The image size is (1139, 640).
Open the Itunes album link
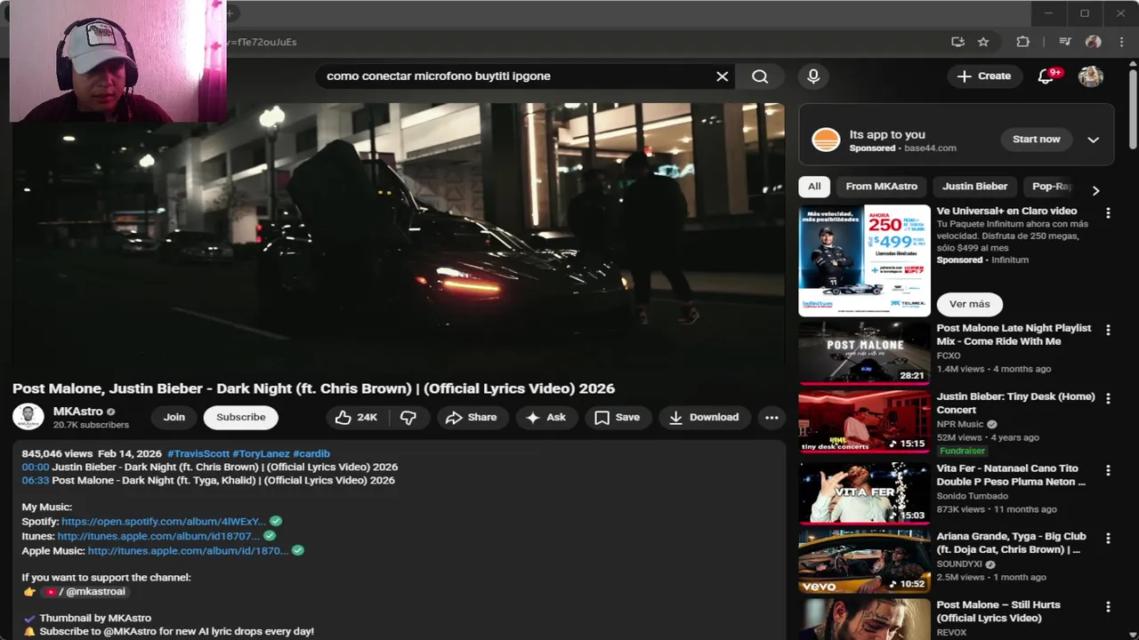[x=158, y=536]
